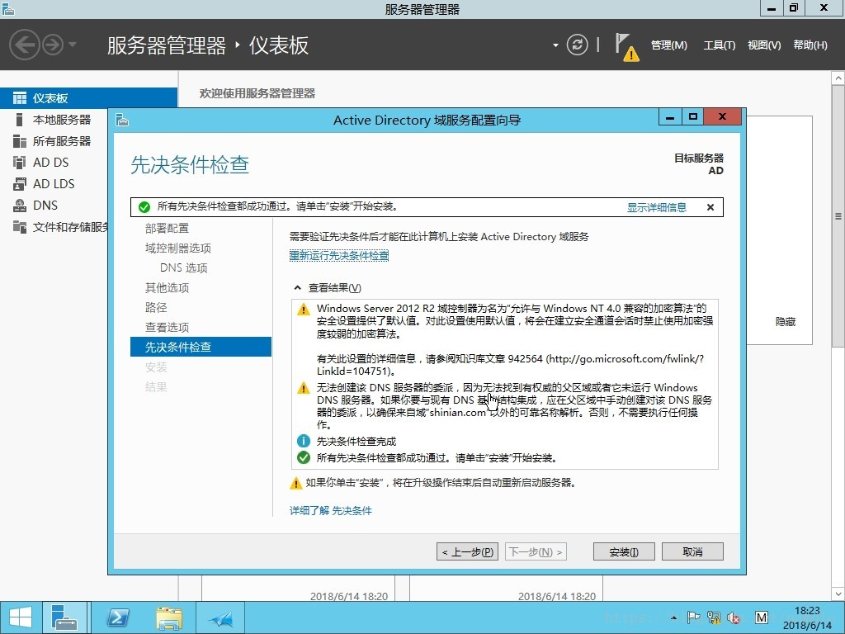This screenshot has width=845, height=634.
Task: Open 工具(T) menu
Action: point(719,45)
